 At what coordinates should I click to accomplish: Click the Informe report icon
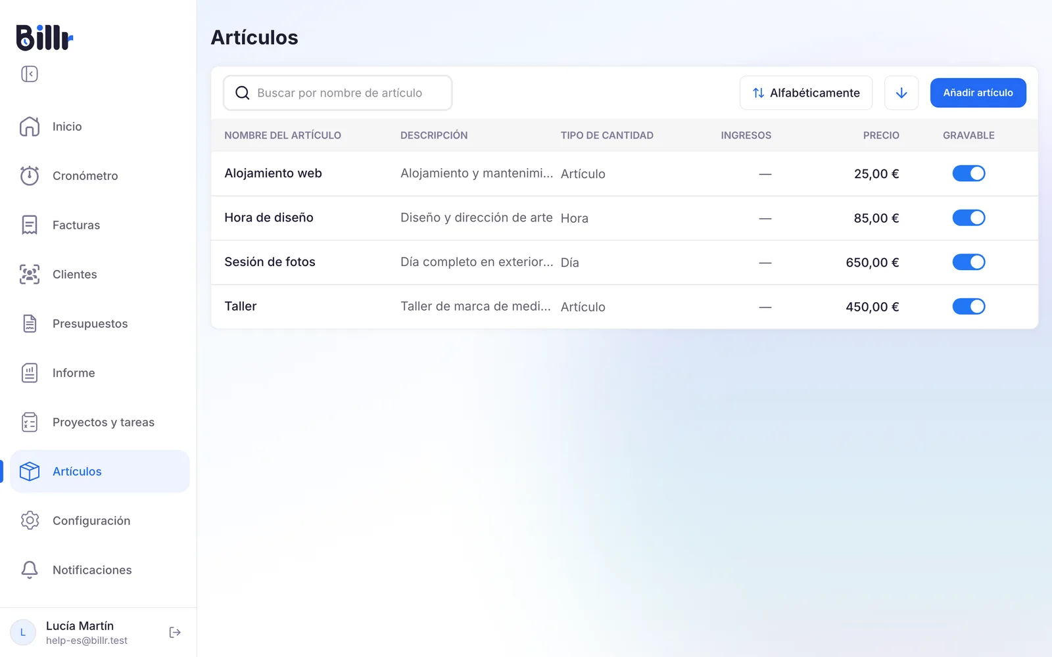30,373
